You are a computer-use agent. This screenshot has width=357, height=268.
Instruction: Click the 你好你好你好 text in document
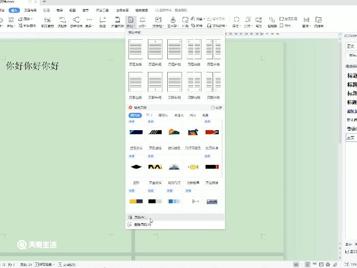pyautogui.click(x=33, y=66)
